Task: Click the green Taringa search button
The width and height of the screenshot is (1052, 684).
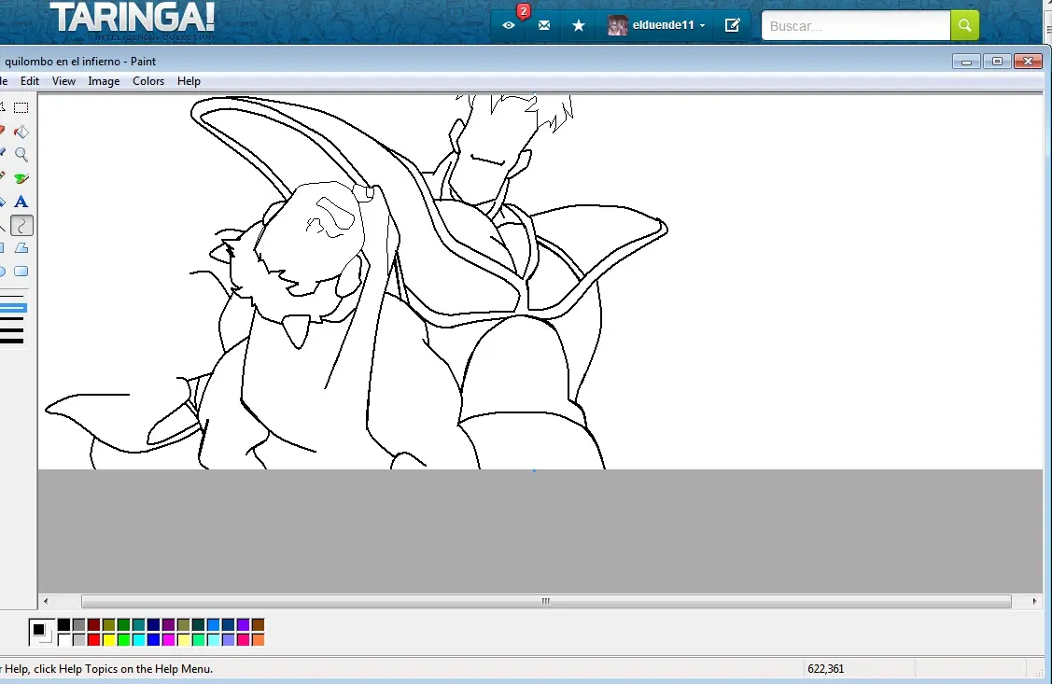Action: [965, 25]
